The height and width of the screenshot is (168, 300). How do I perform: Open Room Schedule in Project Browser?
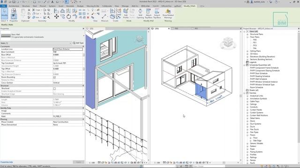coord(256,87)
